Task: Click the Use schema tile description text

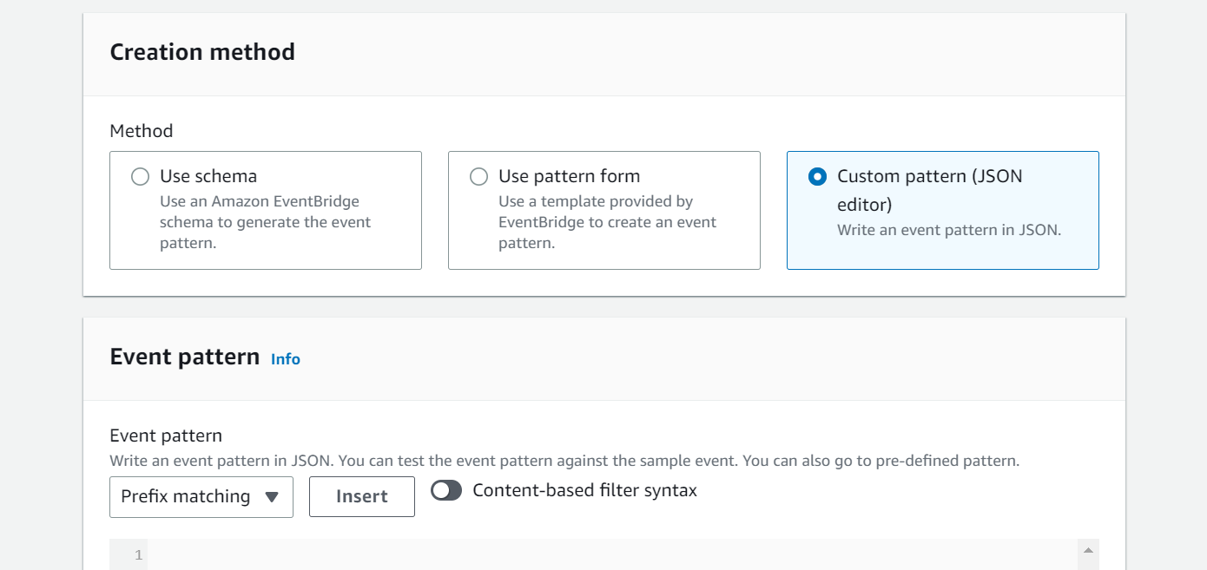Action: (265, 223)
